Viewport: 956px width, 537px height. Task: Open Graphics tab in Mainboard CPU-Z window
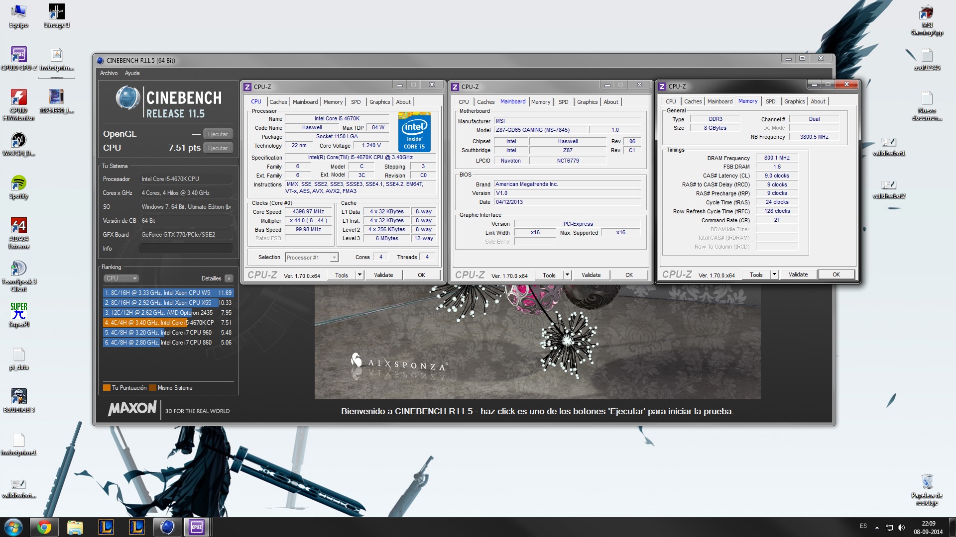point(587,102)
